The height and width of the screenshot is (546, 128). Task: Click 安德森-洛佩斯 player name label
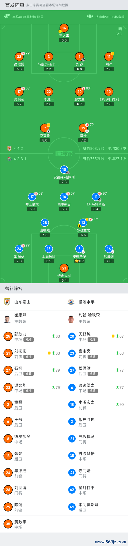64,177
